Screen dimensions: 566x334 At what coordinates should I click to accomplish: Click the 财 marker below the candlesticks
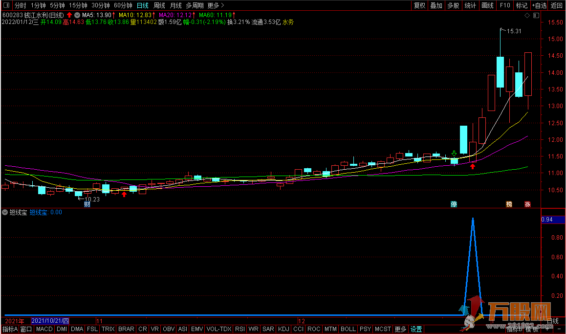(87, 204)
